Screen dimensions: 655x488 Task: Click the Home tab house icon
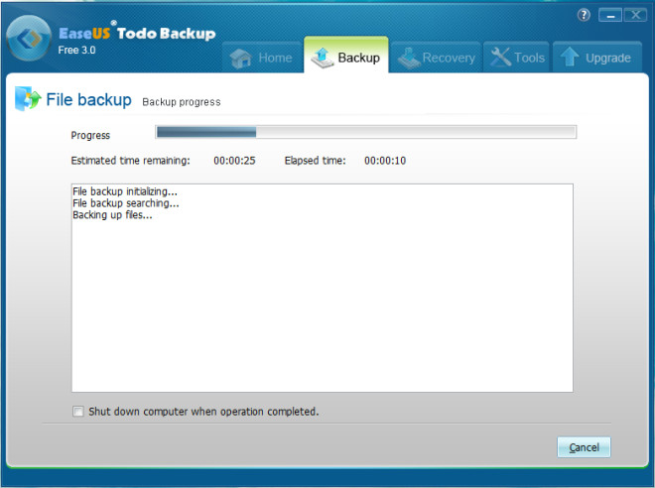pos(240,59)
